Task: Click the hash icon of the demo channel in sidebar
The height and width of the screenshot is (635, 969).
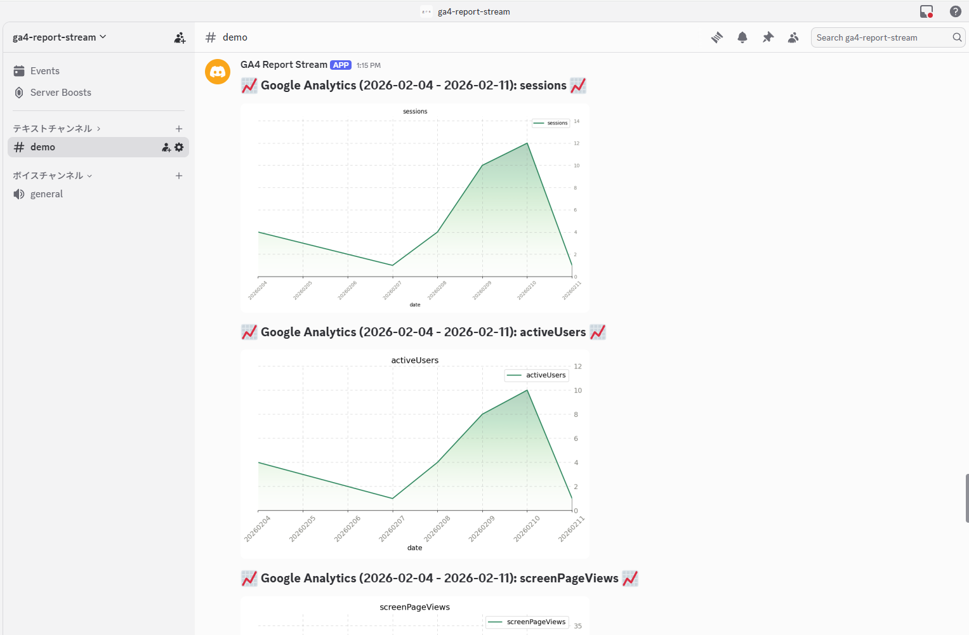Action: [19, 147]
